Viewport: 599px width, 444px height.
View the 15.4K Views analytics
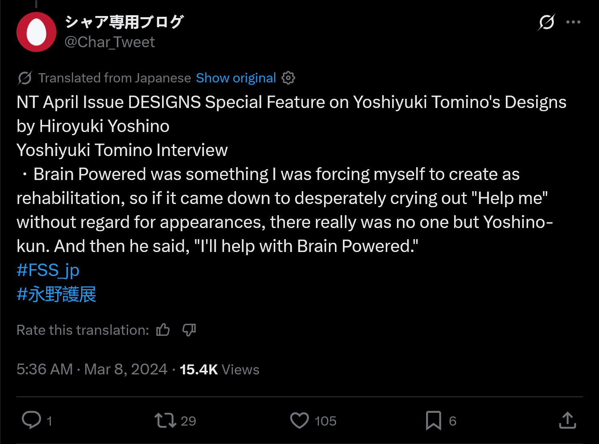tap(219, 369)
